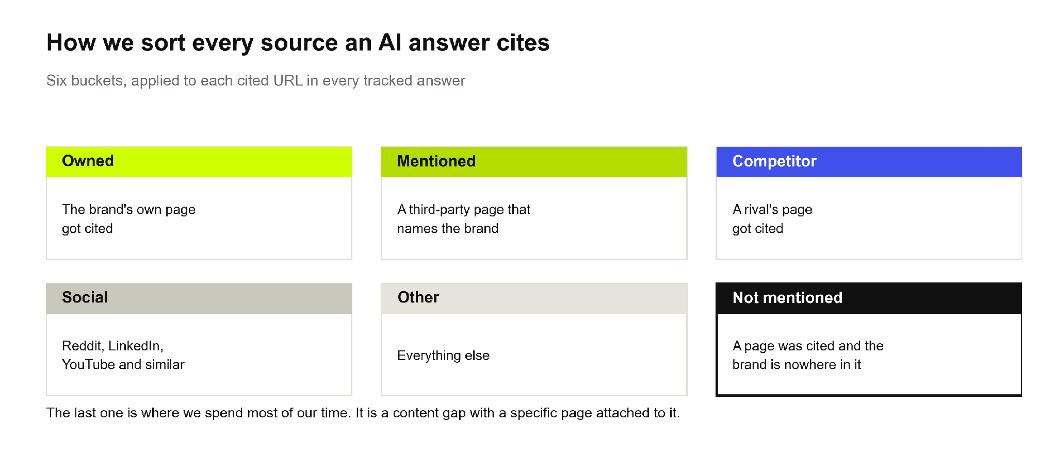
Task: Click 'A third-party page that names the brand'
Action: coord(463,219)
